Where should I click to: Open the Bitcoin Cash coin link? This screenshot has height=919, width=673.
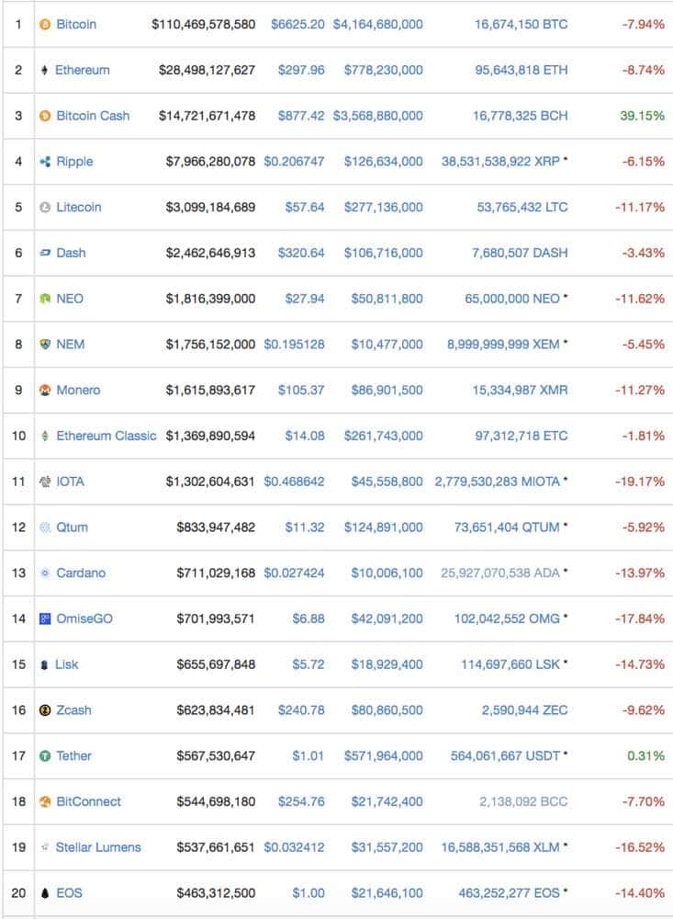click(93, 116)
